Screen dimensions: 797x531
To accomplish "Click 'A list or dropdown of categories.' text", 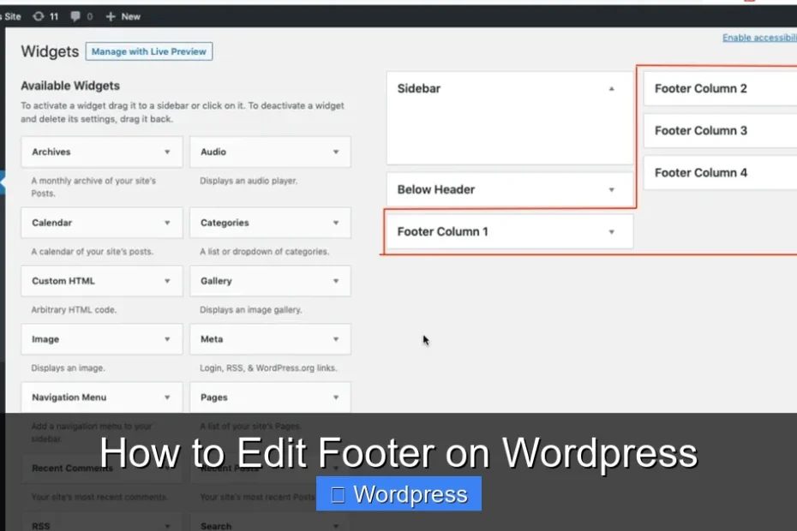I will pyautogui.click(x=264, y=252).
